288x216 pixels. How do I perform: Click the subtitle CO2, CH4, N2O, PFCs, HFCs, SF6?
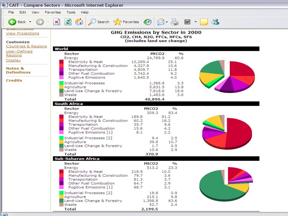156,37
